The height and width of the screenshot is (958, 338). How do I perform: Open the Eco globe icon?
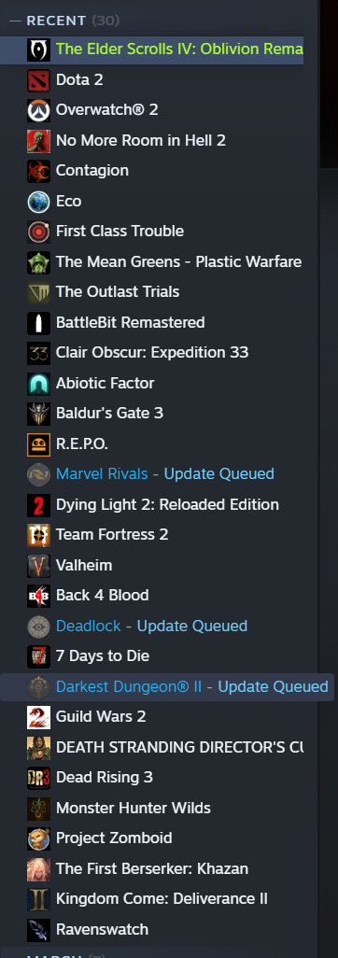pyautogui.click(x=38, y=202)
